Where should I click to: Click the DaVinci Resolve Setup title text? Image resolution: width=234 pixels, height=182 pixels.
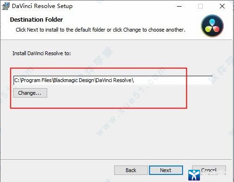coord(42,6)
